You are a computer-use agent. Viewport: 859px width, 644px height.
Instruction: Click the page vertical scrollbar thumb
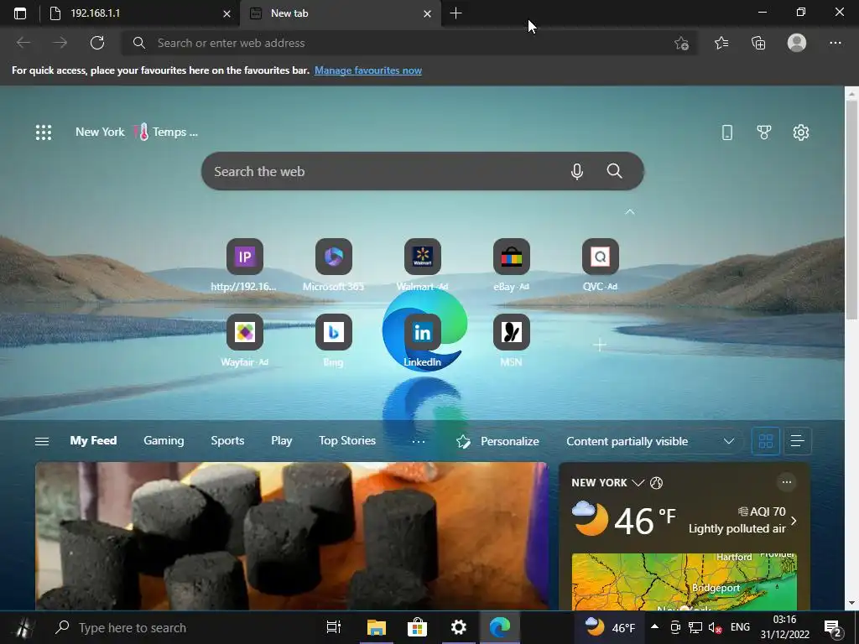point(851,210)
